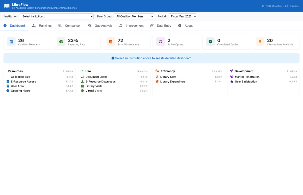Open the Peer Group dropdown
303x195 pixels.
[x=134, y=16]
